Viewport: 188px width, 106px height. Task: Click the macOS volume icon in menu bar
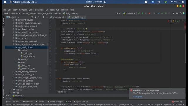point(175,2)
